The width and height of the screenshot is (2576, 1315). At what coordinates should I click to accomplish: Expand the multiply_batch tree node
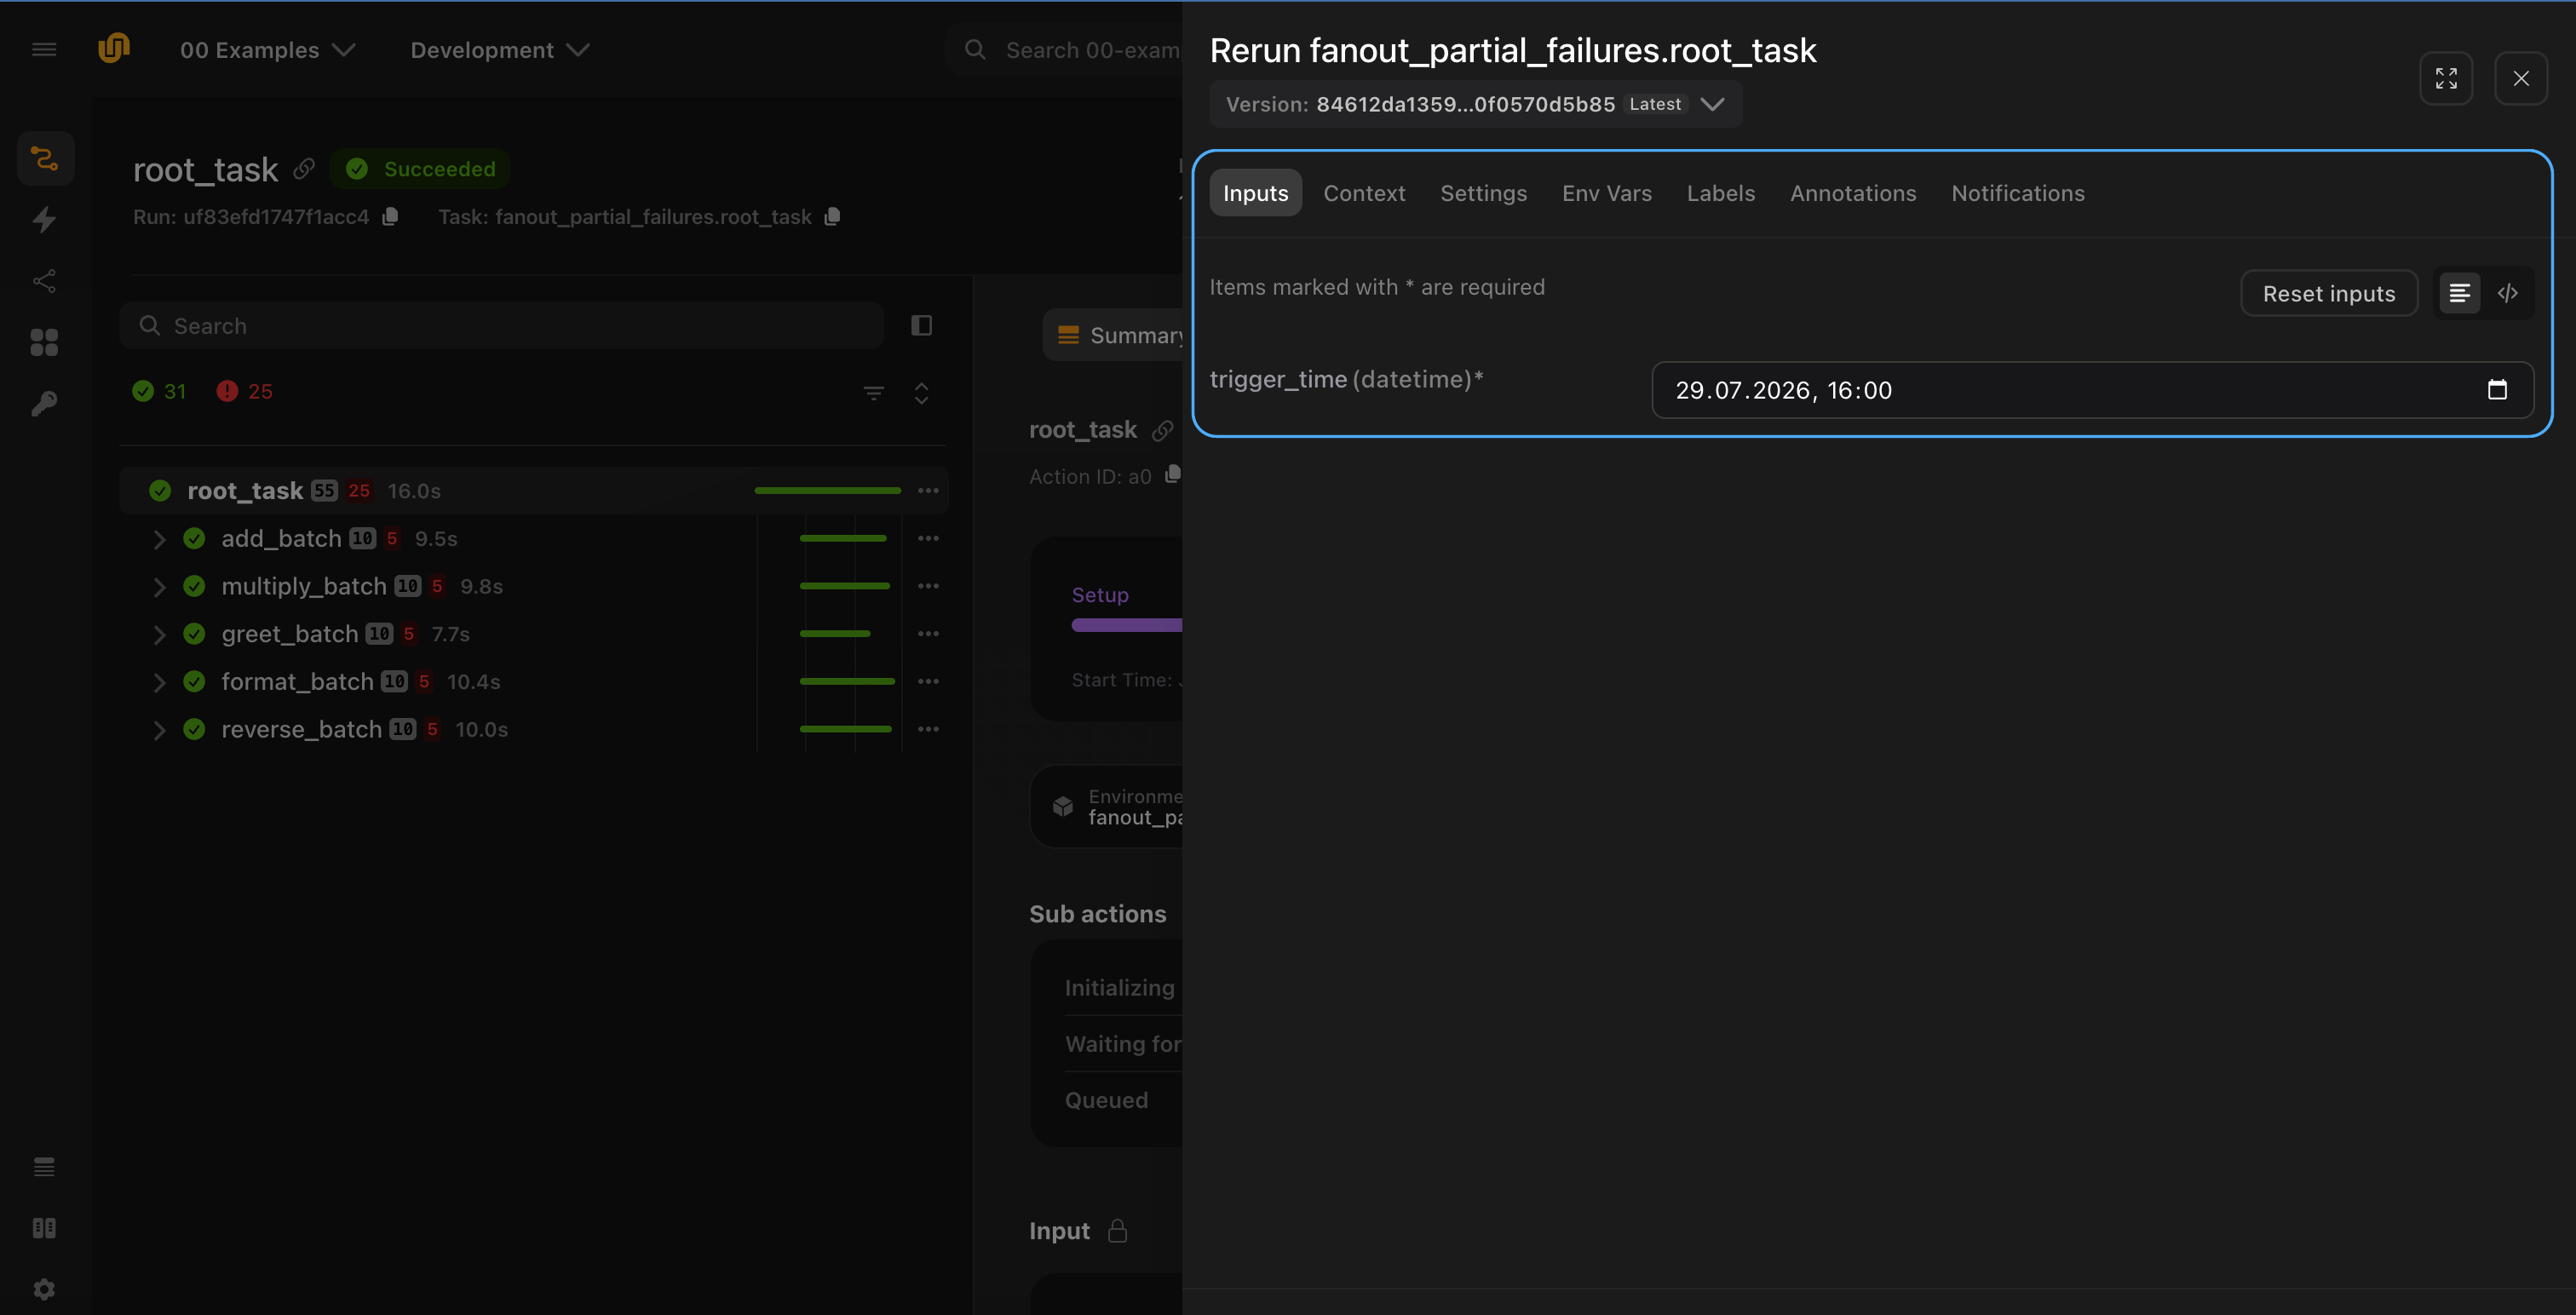[x=159, y=586]
